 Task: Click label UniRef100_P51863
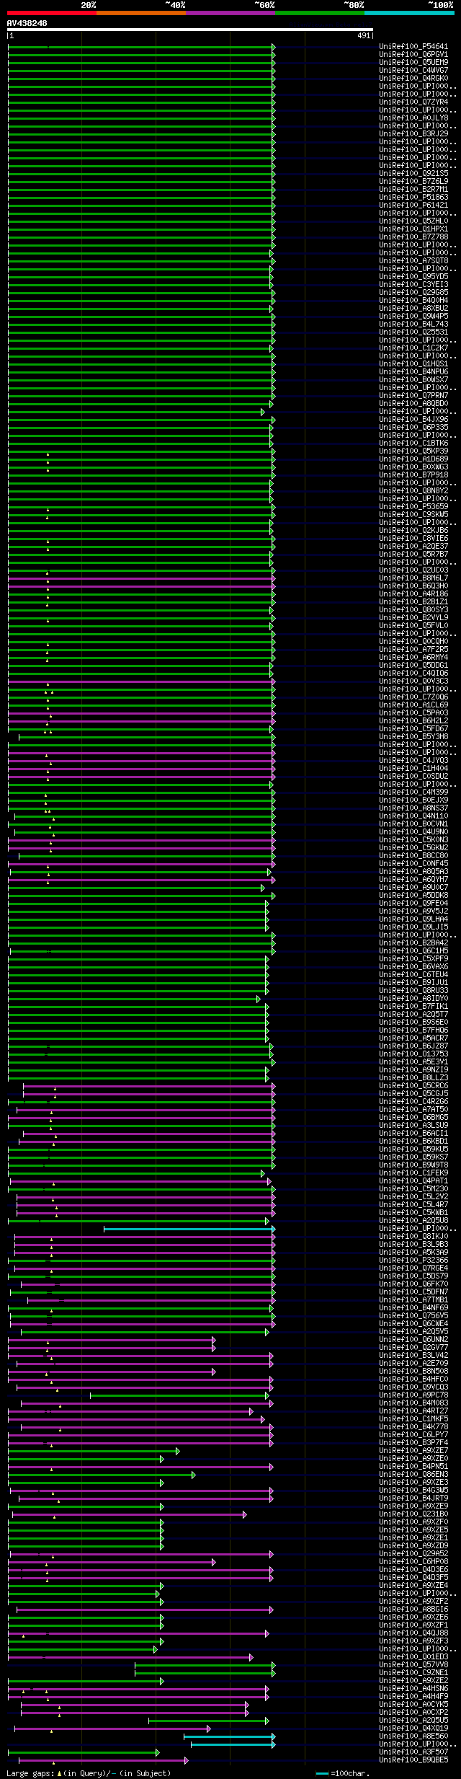413,197
